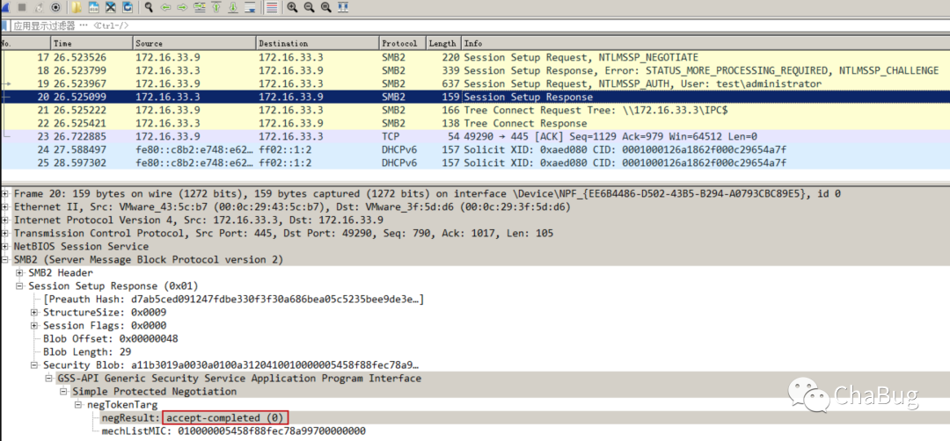Jump to the first packet
The height and width of the screenshot is (441, 950).
[x=216, y=7]
